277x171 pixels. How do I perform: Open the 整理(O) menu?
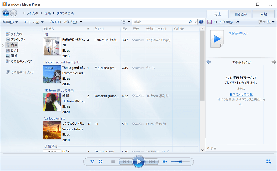[10, 22]
